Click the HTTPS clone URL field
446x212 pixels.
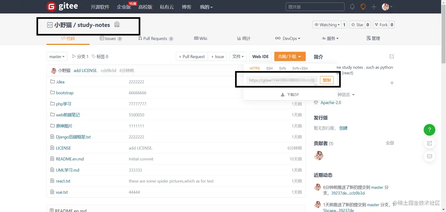282,80
